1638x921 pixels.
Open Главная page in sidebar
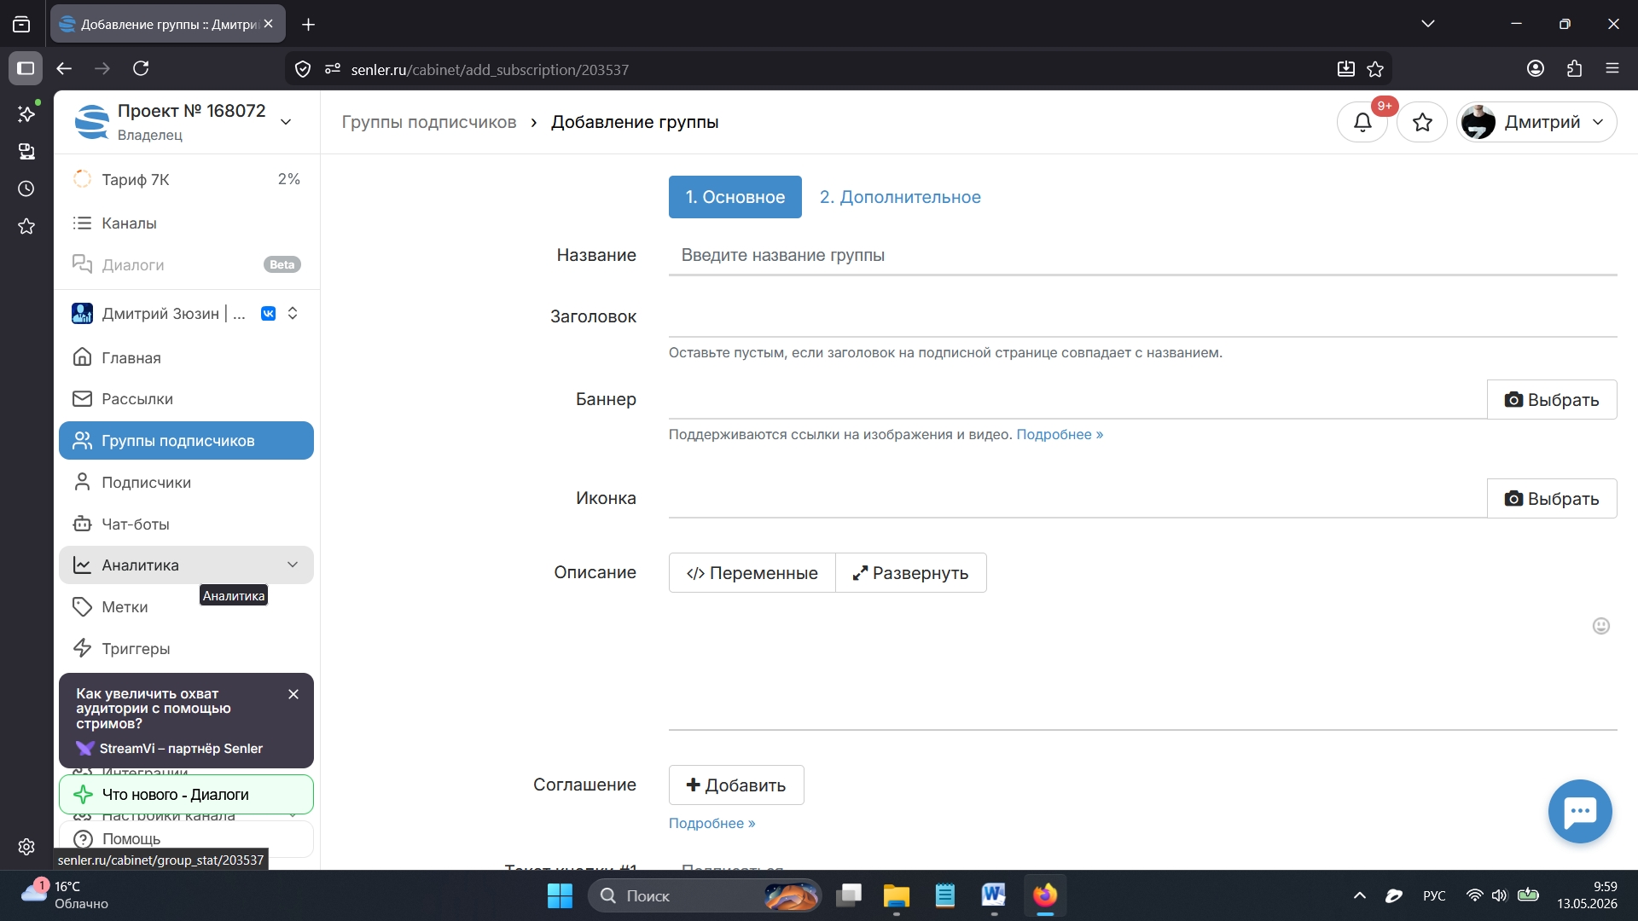point(187,357)
